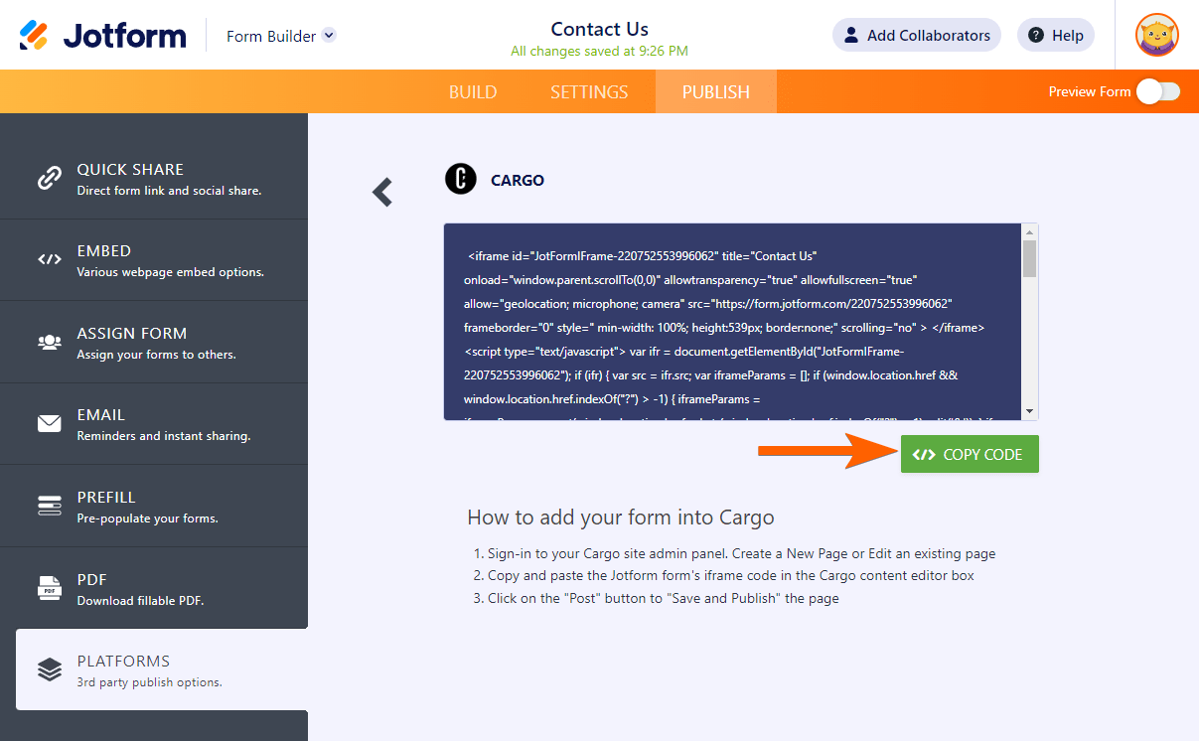Click the 'All changes saved' status text
1199x741 pixels.
point(599,51)
